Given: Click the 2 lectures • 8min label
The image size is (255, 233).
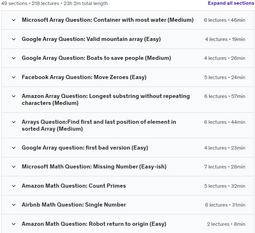Looking at the screenshot, I should click(x=226, y=224).
